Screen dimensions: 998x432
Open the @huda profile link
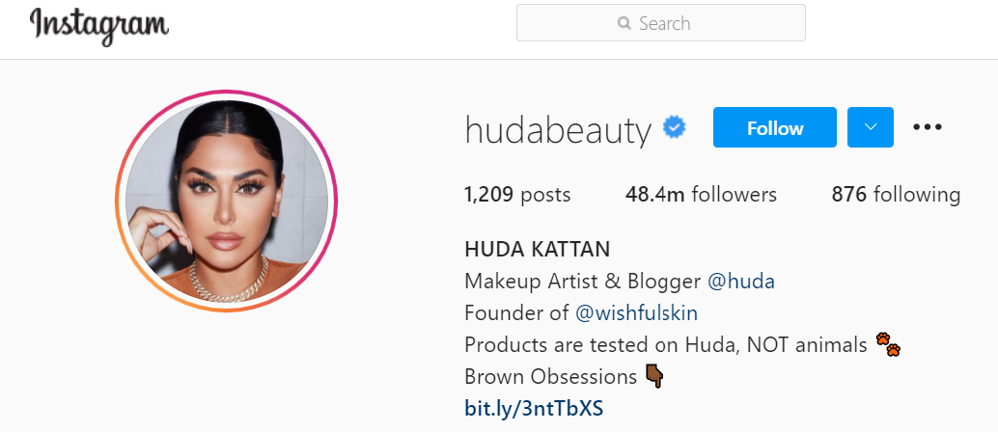point(741,282)
